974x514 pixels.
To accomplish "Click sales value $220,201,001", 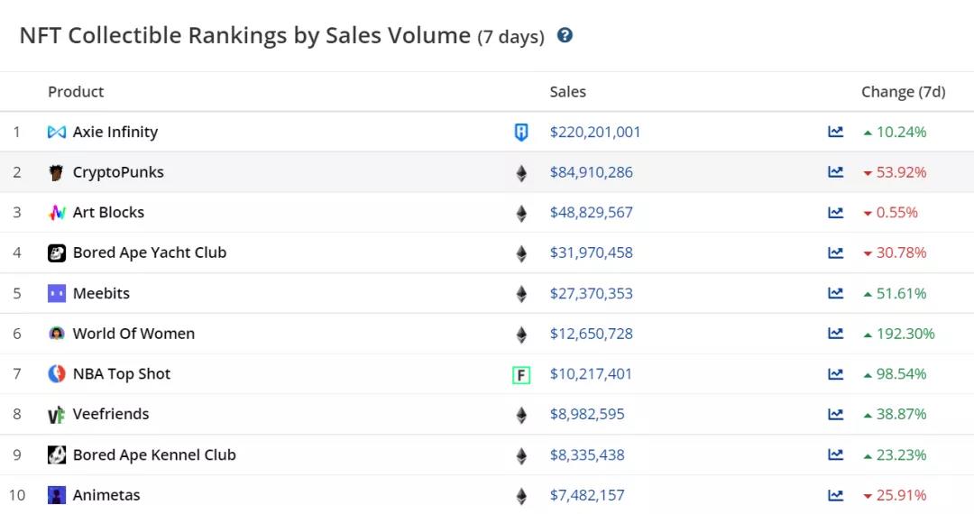I will pyautogui.click(x=595, y=132).
